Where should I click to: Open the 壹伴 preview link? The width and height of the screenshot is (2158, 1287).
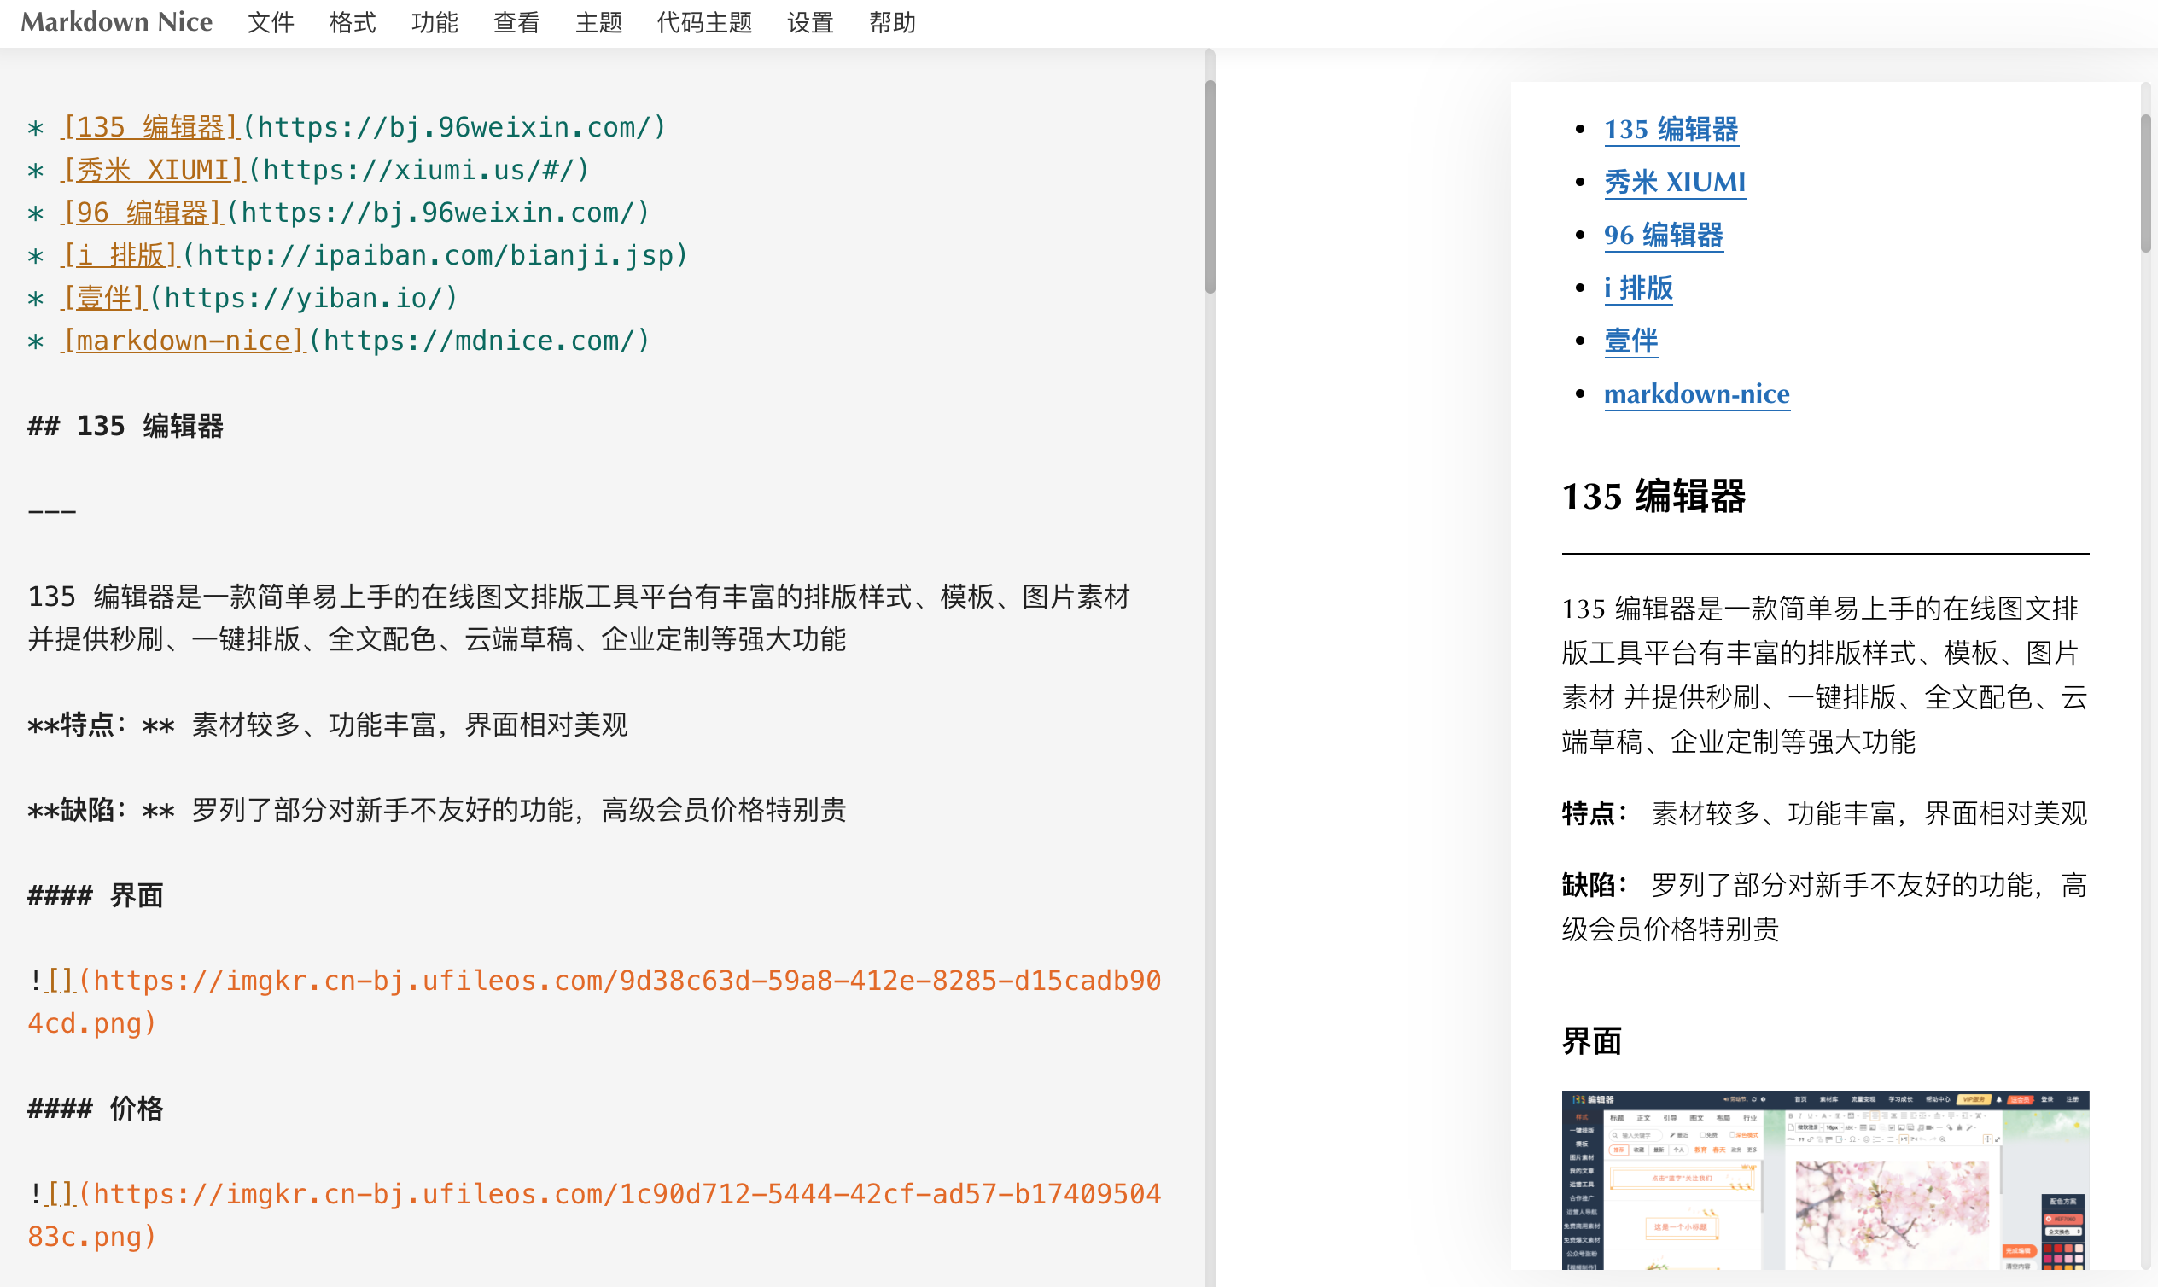coord(1630,341)
